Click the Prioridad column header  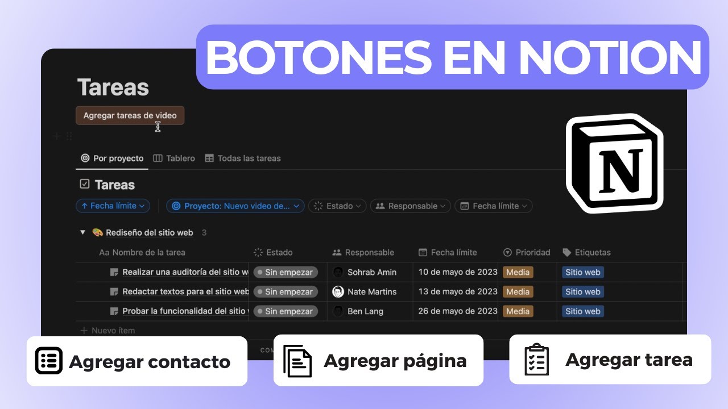[x=527, y=252]
